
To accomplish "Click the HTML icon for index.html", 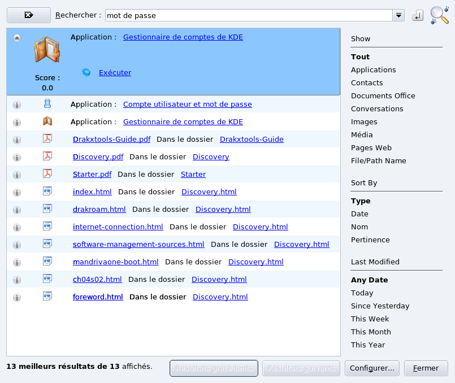I will click(48, 191).
